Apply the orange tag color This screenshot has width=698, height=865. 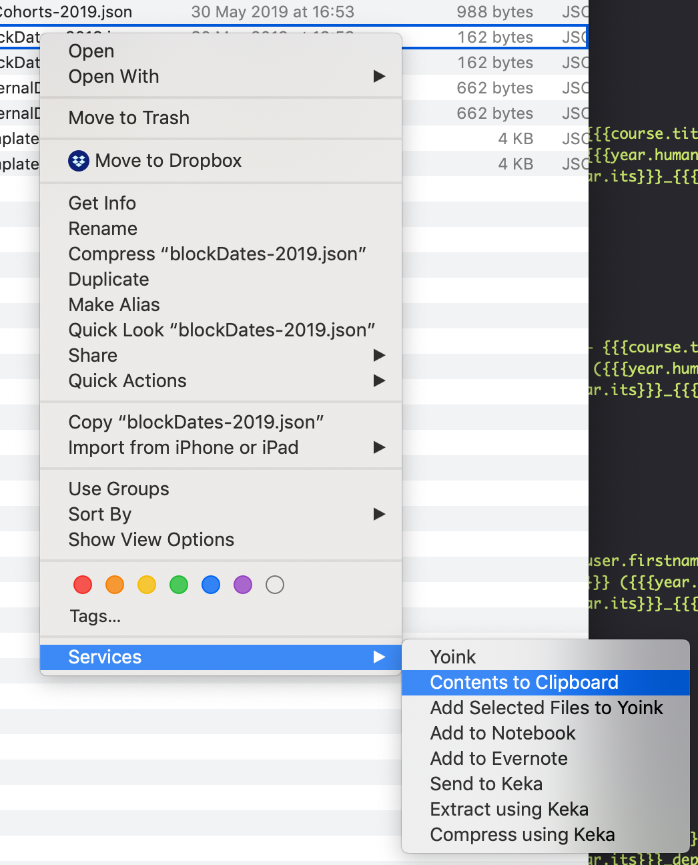115,585
